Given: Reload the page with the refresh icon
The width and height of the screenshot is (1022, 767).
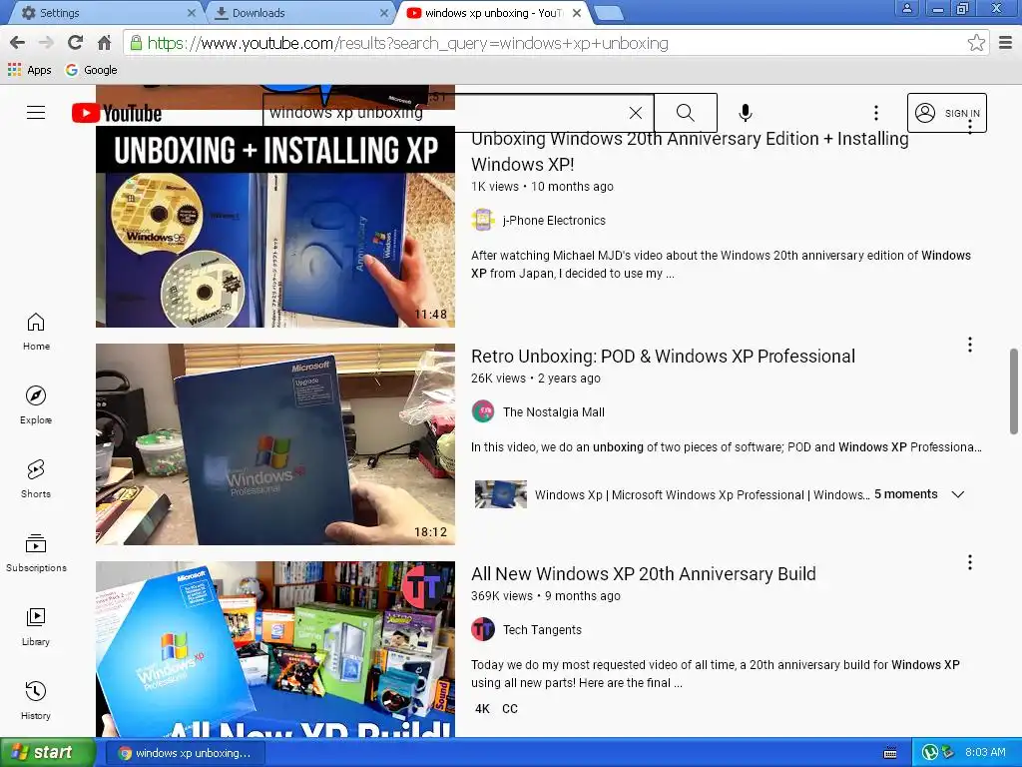Looking at the screenshot, I should [75, 43].
